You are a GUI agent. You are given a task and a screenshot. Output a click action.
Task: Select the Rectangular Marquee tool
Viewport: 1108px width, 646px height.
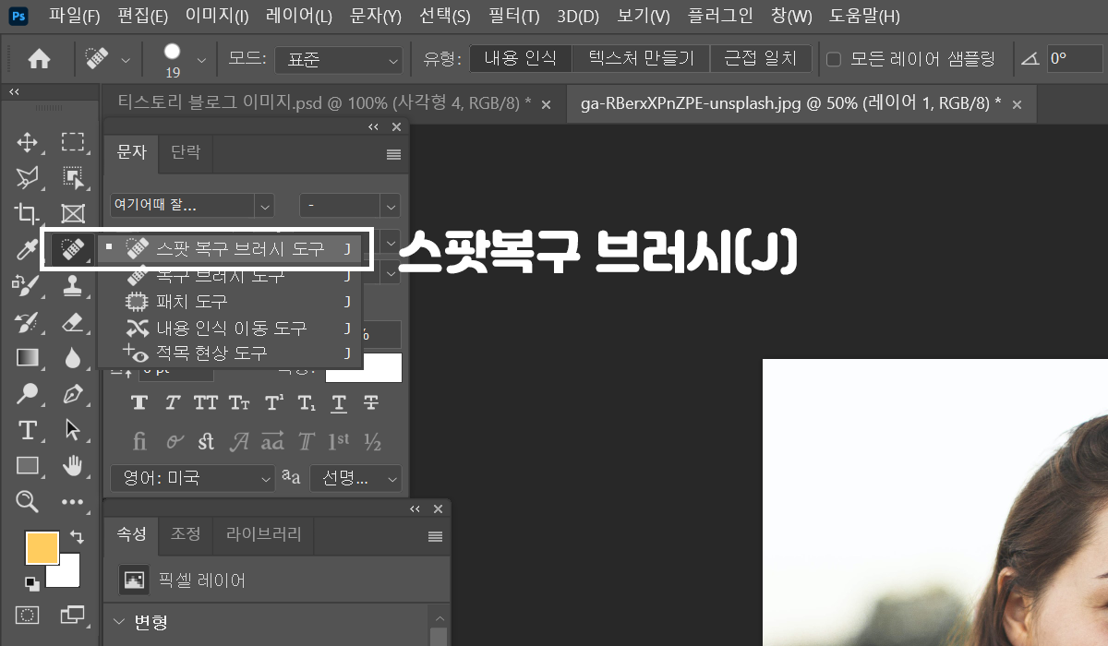(73, 142)
